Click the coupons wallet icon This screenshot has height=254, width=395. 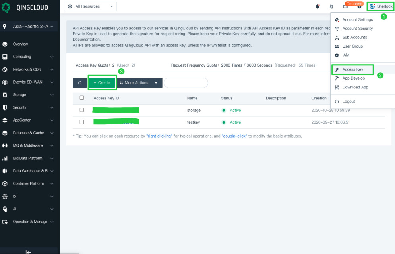(345, 7)
